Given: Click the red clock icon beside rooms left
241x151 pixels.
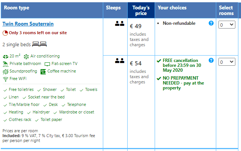Looking at the screenshot, I should point(5,33).
